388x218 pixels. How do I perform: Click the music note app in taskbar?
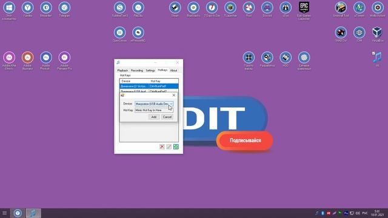tap(33, 213)
